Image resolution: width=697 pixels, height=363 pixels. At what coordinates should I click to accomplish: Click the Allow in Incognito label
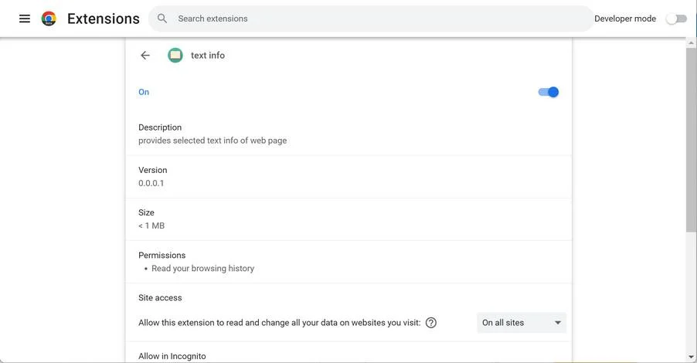172,356
